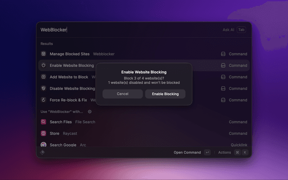Click the Ask AI option
Image resolution: width=288 pixels, height=180 pixels.
click(x=228, y=30)
